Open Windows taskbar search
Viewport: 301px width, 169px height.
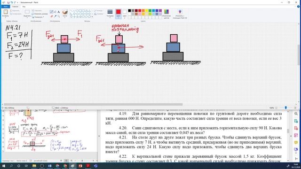click(x=11, y=166)
